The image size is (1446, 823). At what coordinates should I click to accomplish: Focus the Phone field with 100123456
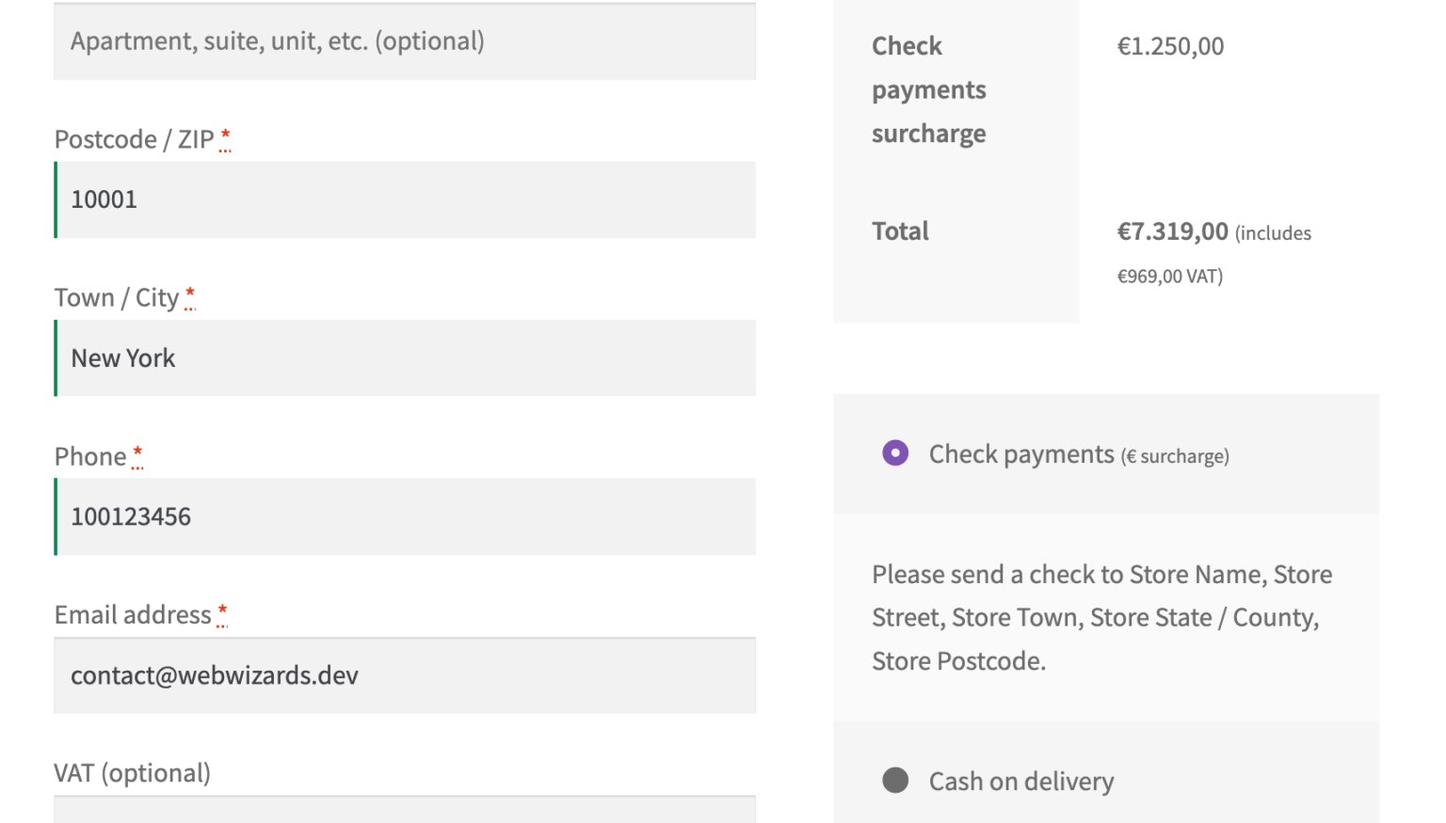pos(405,516)
